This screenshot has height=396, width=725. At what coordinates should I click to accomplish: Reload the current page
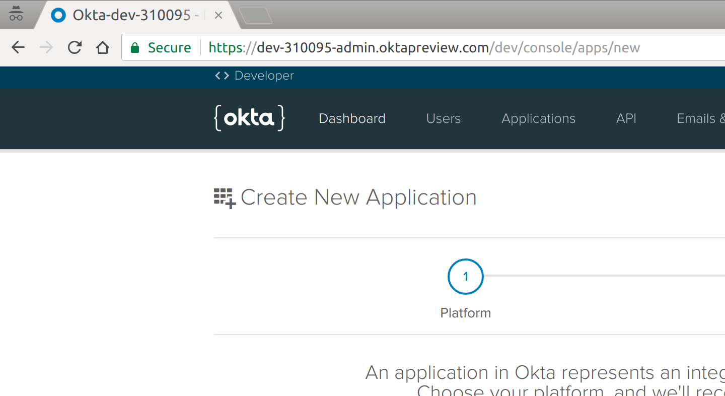[x=75, y=47]
